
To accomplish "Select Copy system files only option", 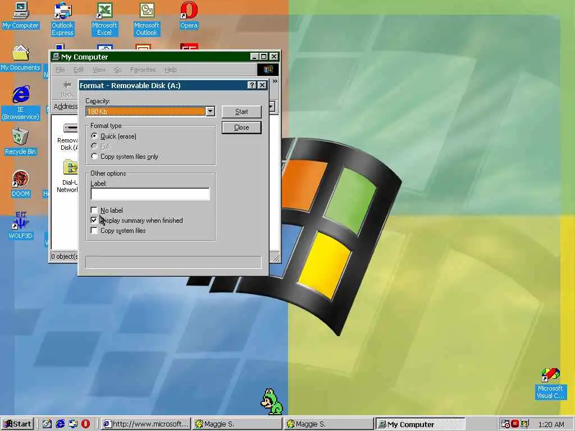I will pyautogui.click(x=94, y=157).
